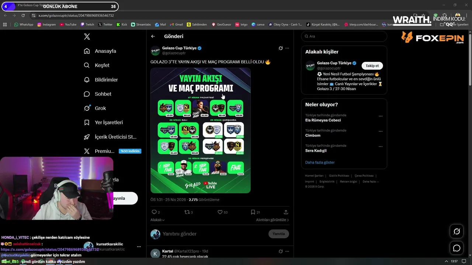The width and height of the screenshot is (472, 265).
Task: Open more options on main post
Action: coord(287,48)
